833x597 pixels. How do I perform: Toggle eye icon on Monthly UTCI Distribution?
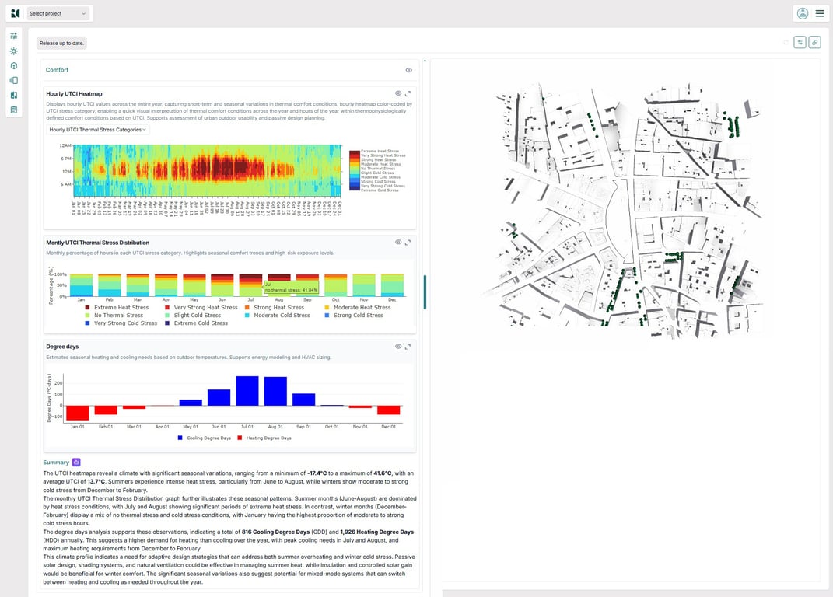pos(398,243)
